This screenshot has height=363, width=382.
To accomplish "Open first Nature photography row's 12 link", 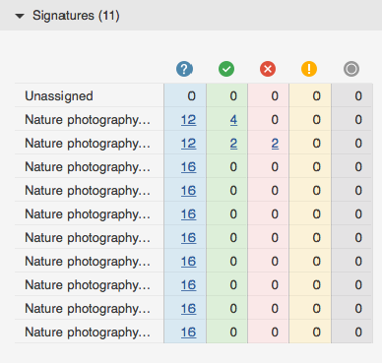I will 188,120.
